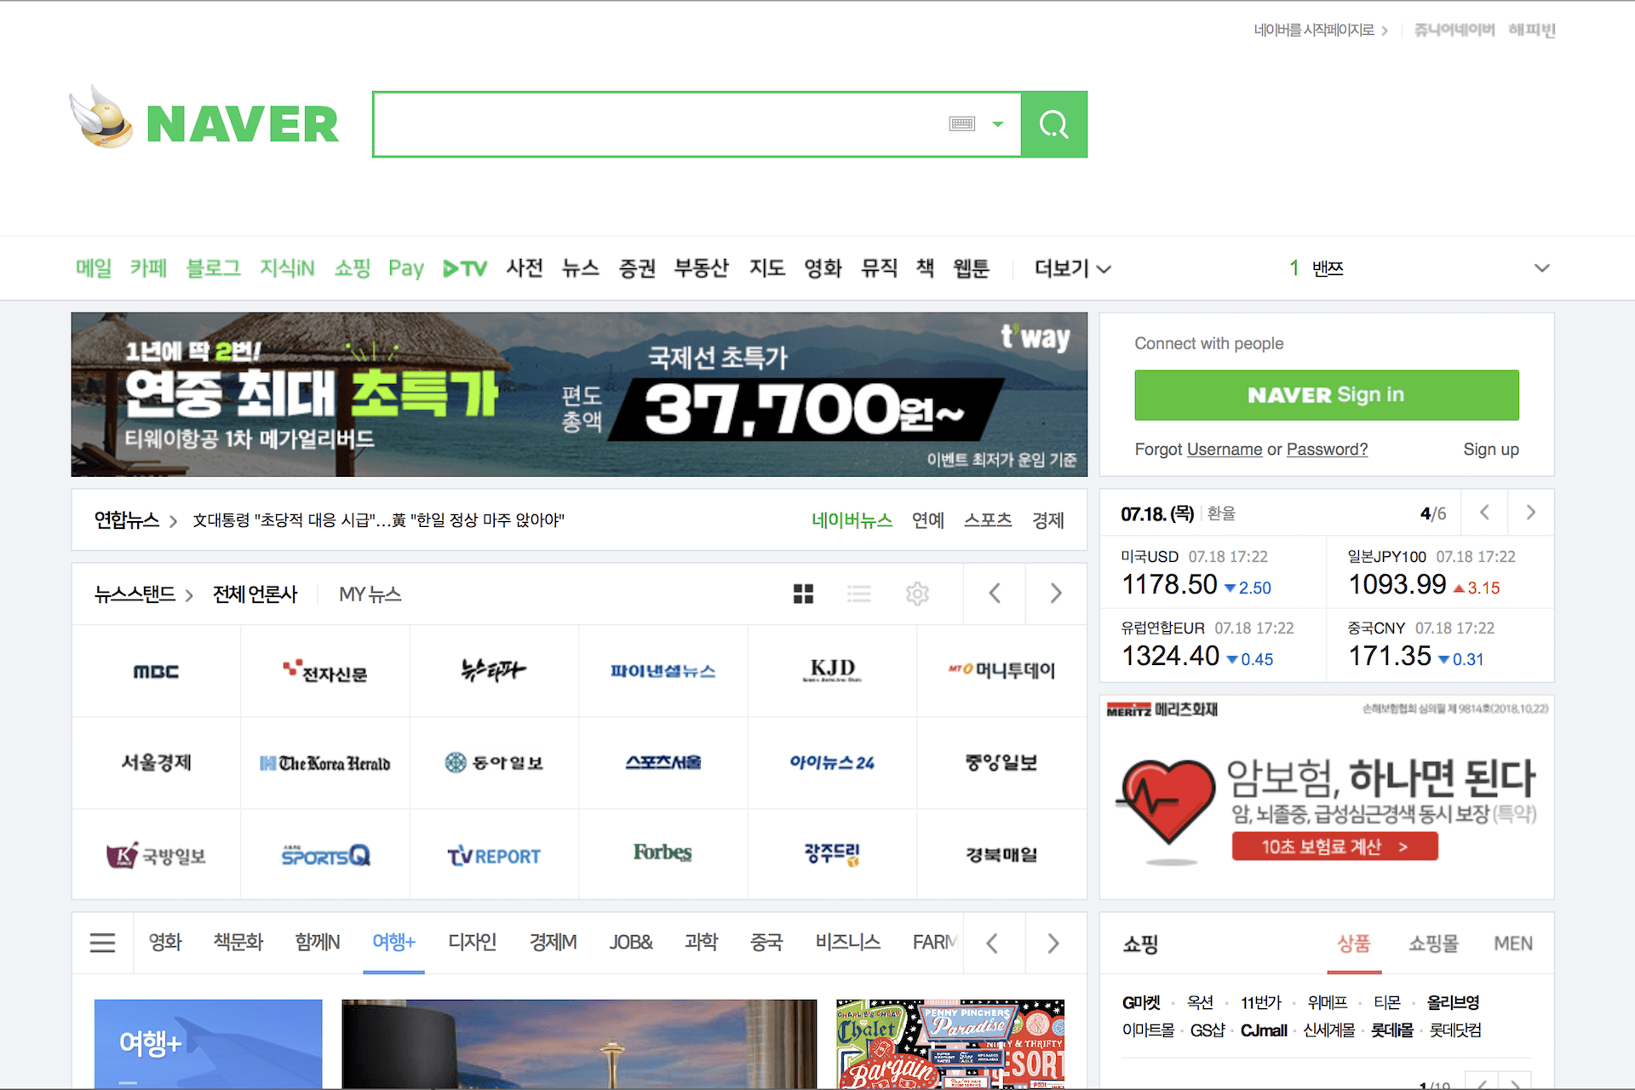Select the 디자인 topic tab

pos(472,943)
